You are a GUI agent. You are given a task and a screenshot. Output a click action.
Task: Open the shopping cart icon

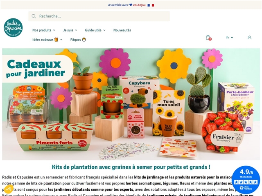pyautogui.click(x=208, y=38)
